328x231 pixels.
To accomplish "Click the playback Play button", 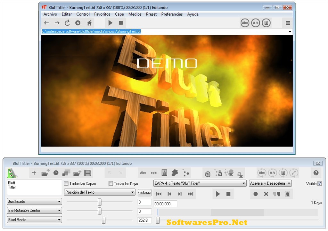I will click(x=218, y=194).
